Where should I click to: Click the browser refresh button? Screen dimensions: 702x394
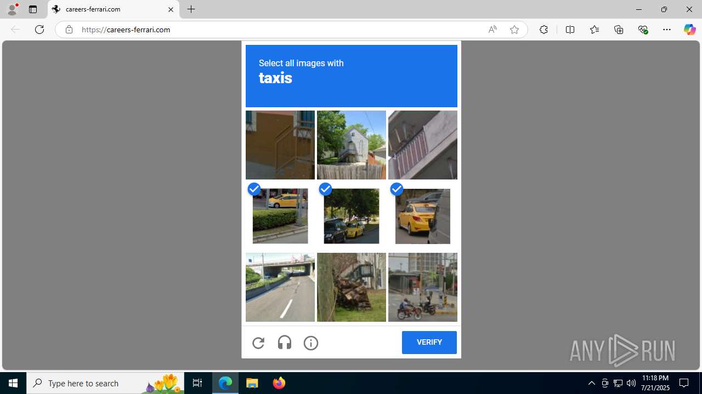tap(39, 30)
